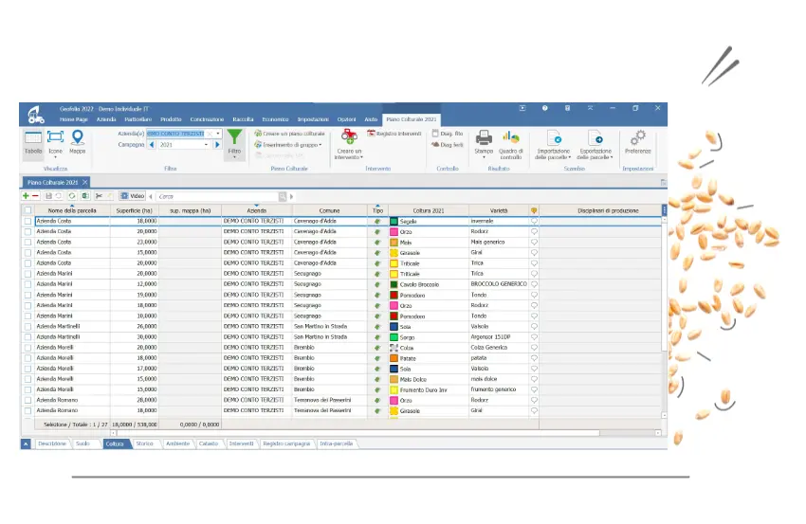Click red Pomodoro swatch in 19,0000 row
The height and width of the screenshot is (524, 806).
[x=394, y=296]
